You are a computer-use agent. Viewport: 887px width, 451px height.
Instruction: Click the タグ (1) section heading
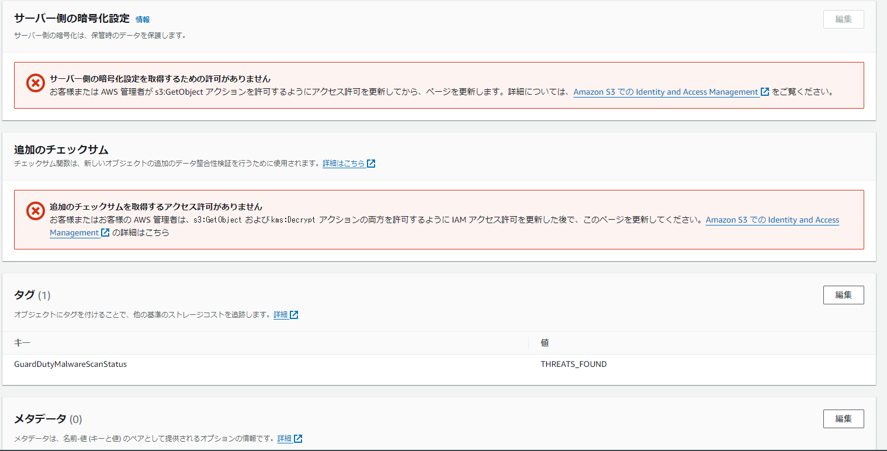[32, 295]
